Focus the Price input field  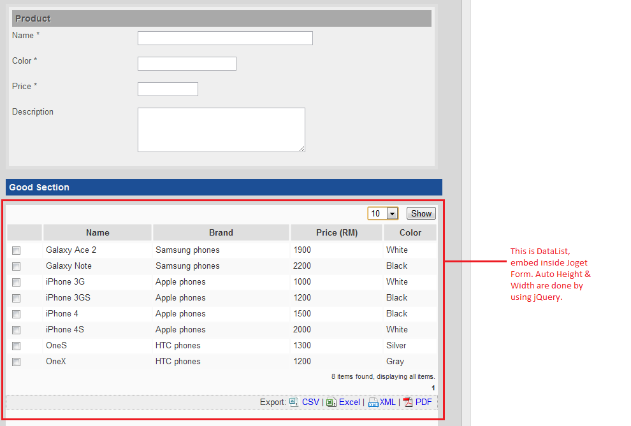point(168,89)
